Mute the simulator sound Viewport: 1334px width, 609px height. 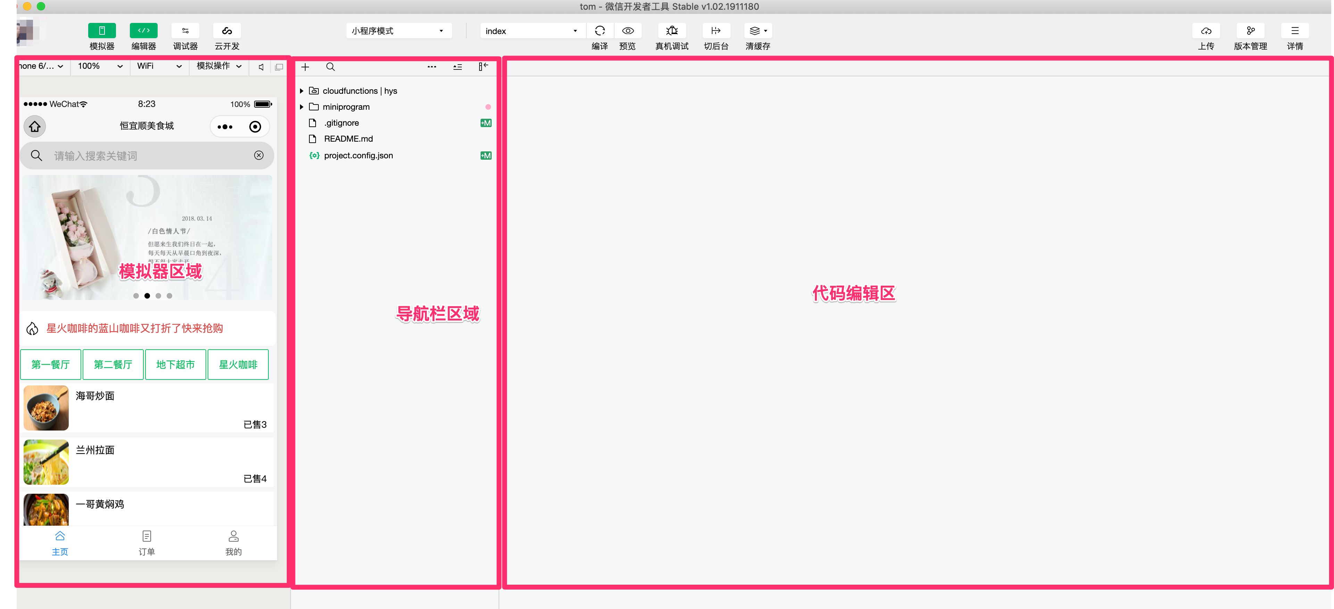261,67
